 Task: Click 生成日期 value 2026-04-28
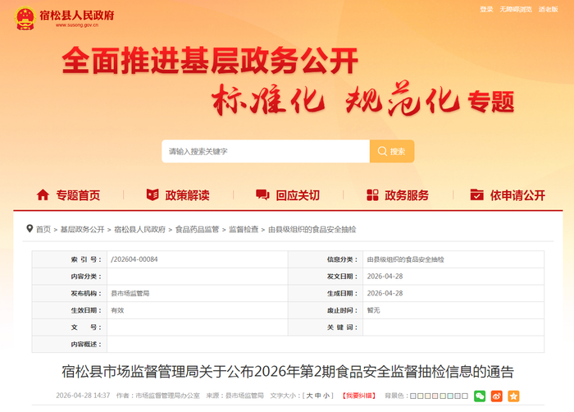[x=385, y=293]
